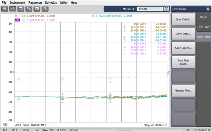Click the Undo toolbar icon
The image size is (212, 132).
(5, 9)
